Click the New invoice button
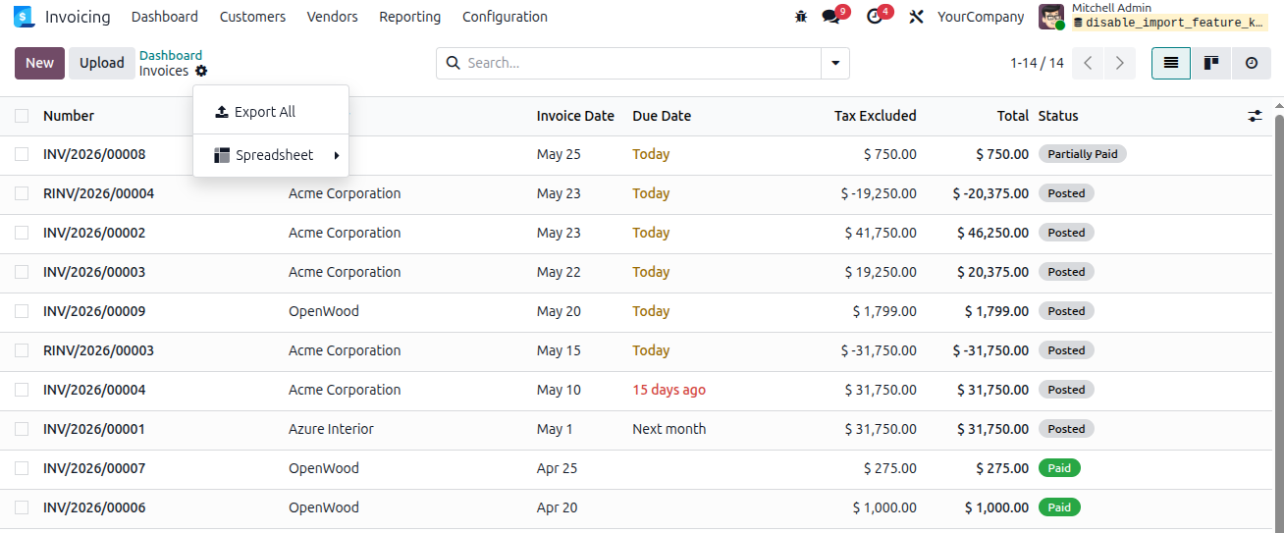 (40, 63)
